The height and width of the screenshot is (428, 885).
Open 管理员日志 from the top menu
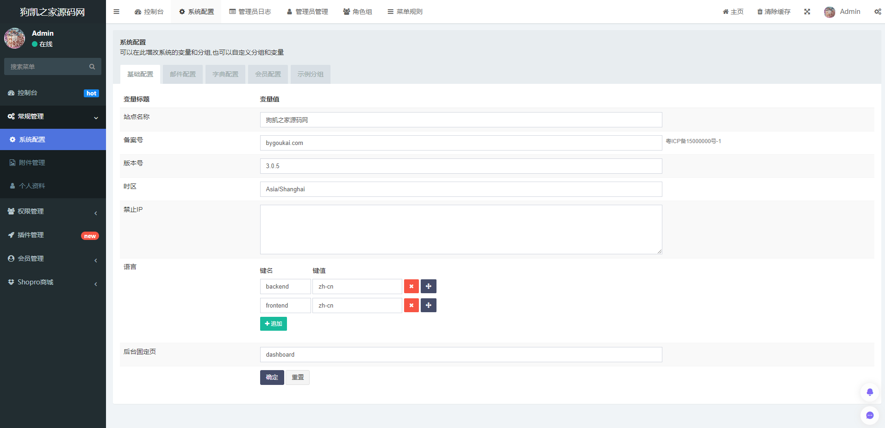click(x=250, y=12)
